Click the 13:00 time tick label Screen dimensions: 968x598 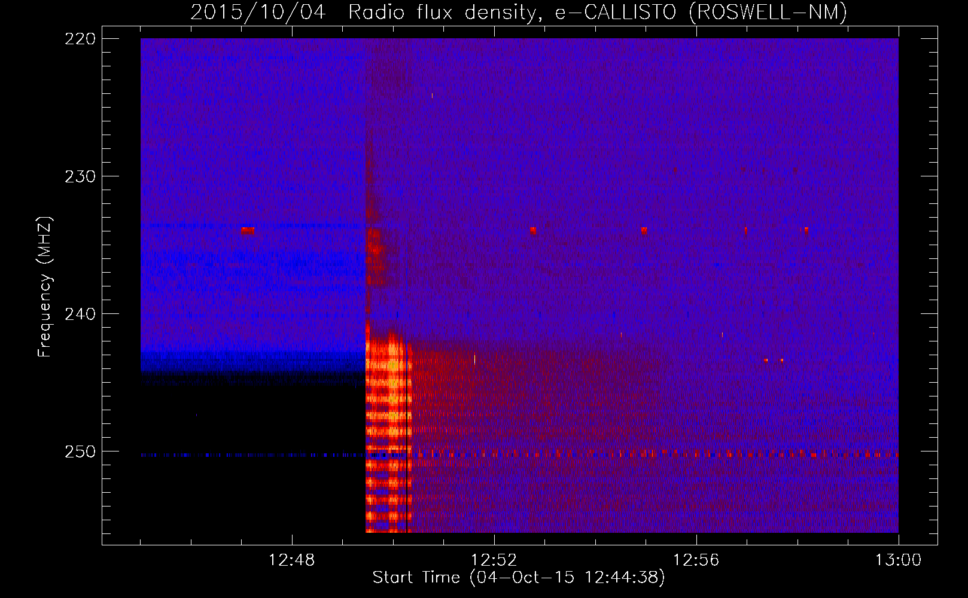click(899, 560)
